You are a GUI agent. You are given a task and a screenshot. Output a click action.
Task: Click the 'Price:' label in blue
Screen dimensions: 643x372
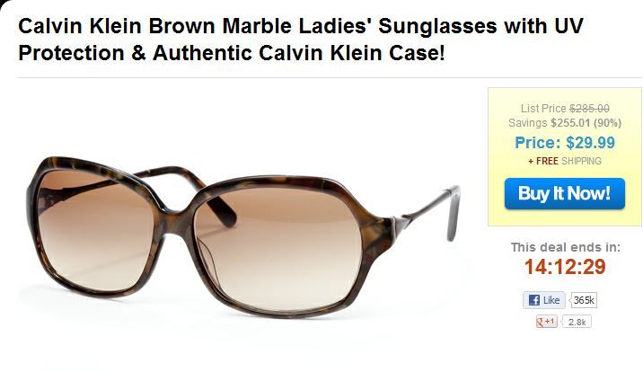tap(538, 143)
